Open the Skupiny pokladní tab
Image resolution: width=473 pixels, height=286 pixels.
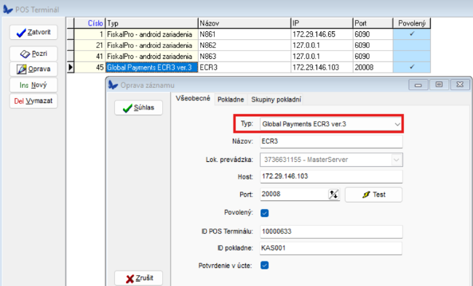tap(276, 99)
